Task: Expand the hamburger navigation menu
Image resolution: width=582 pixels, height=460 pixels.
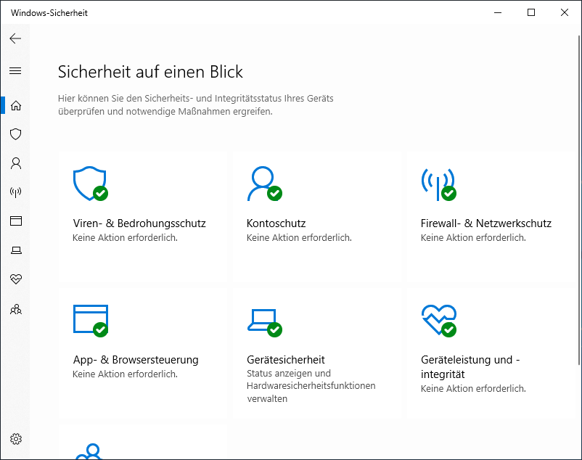Action: click(15, 70)
